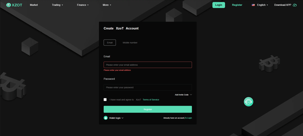This screenshot has width=303, height=136.
Task: Expand the More dropdown menu
Action: click(107, 5)
